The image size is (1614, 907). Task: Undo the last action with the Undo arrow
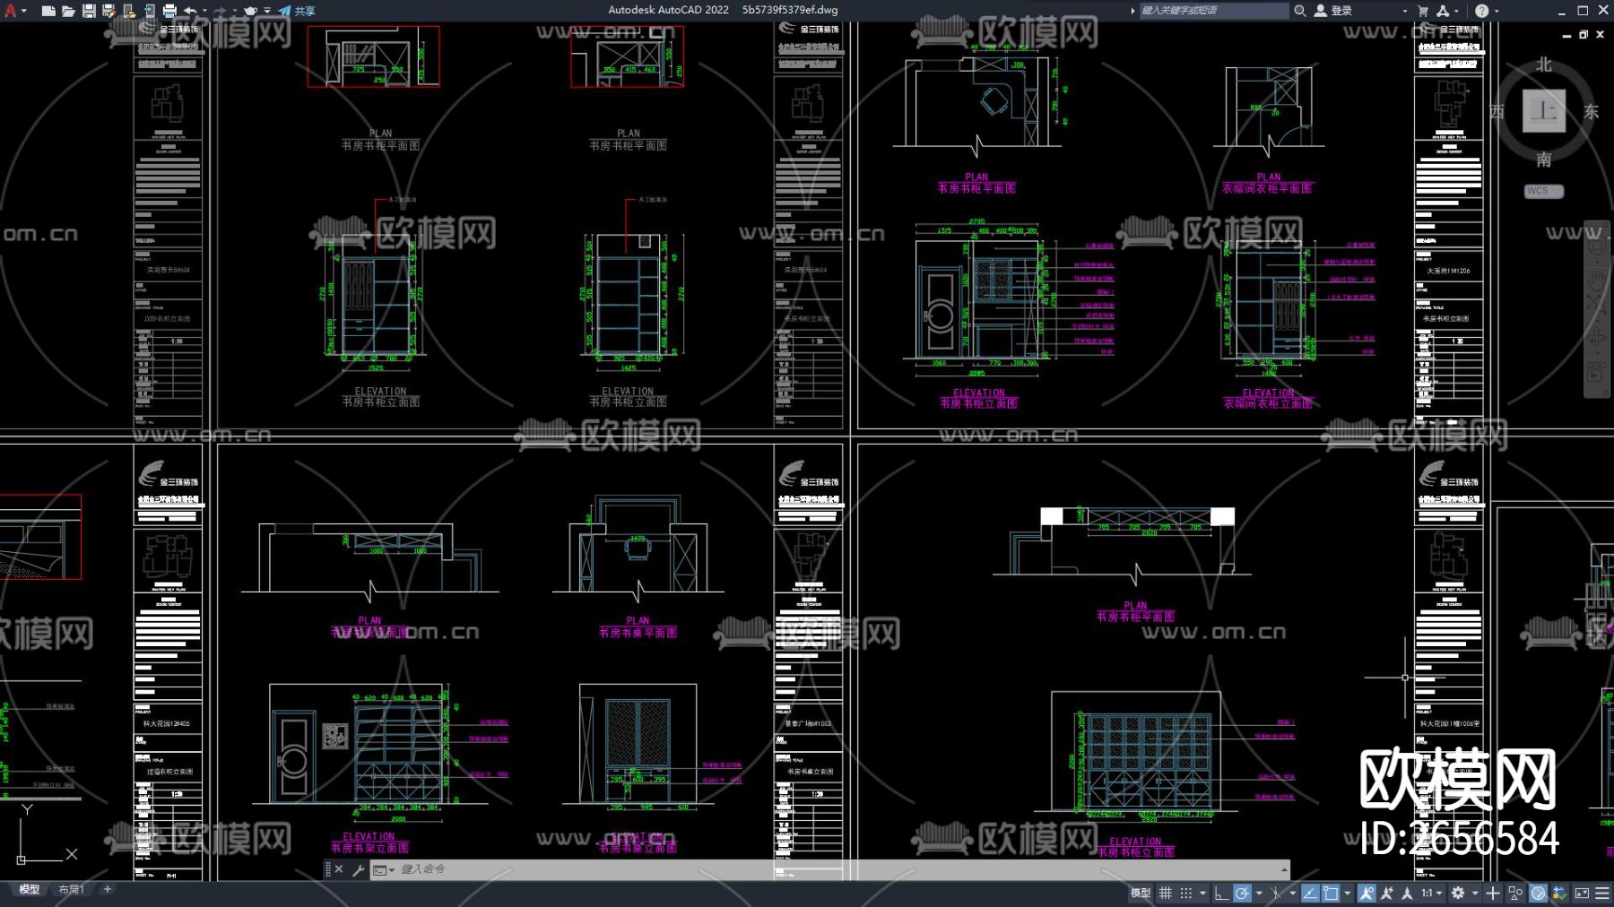190,11
